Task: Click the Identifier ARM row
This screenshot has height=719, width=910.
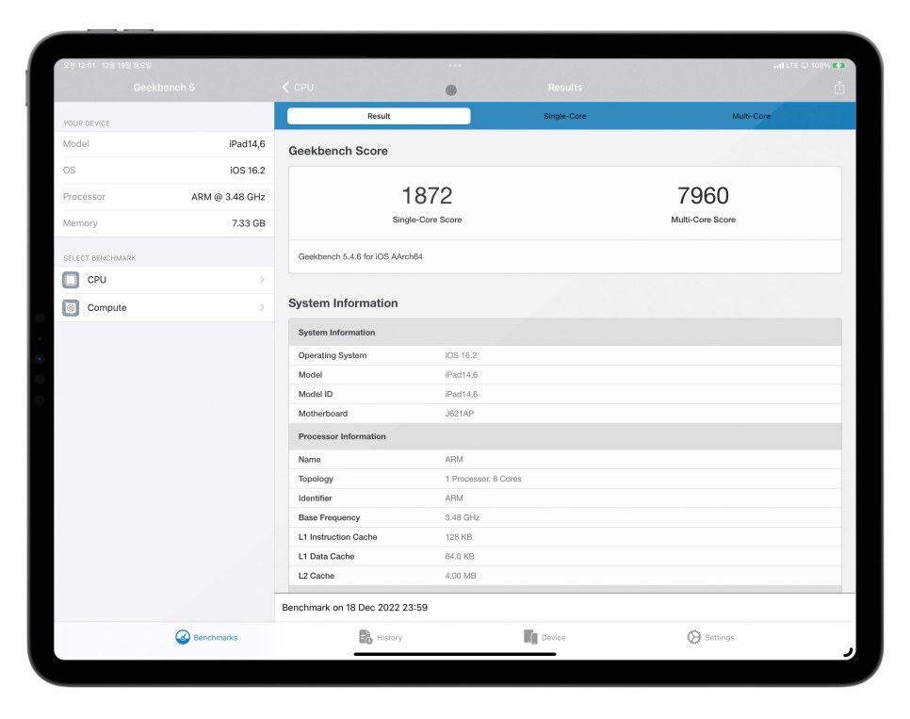Action: pyautogui.click(x=564, y=498)
